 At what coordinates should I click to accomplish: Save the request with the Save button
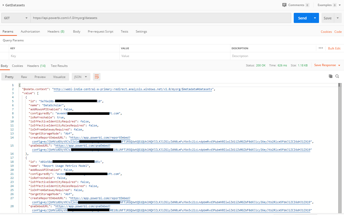pos(328,18)
